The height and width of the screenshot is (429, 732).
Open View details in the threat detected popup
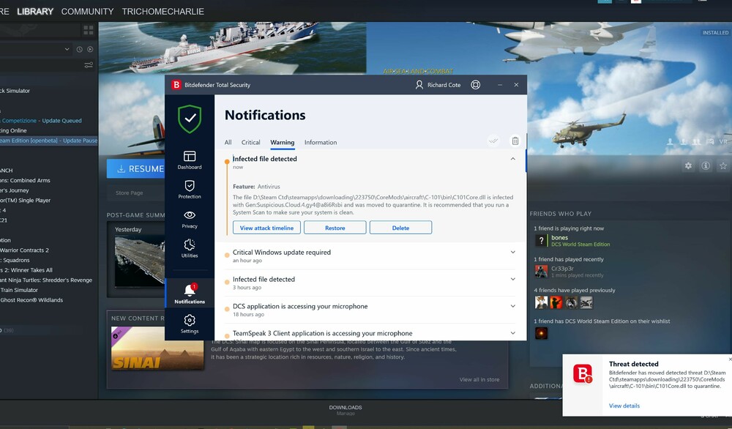pos(624,406)
